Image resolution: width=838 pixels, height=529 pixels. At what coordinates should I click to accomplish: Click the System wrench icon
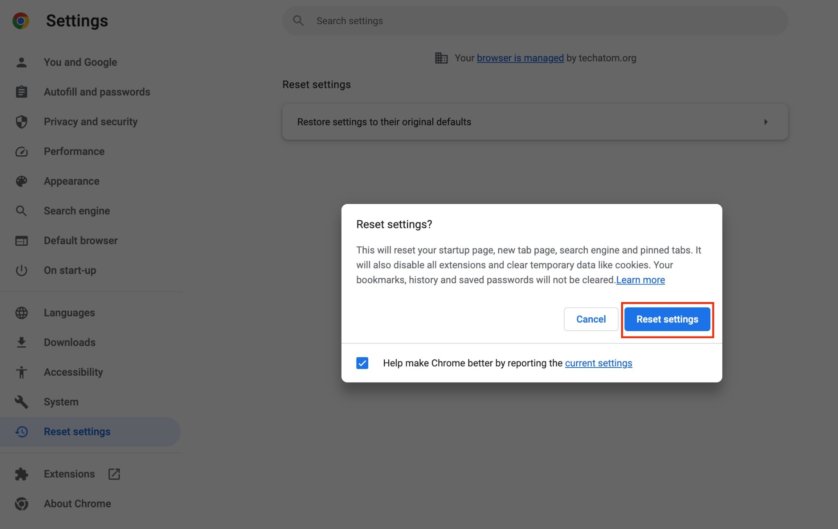pyautogui.click(x=21, y=402)
